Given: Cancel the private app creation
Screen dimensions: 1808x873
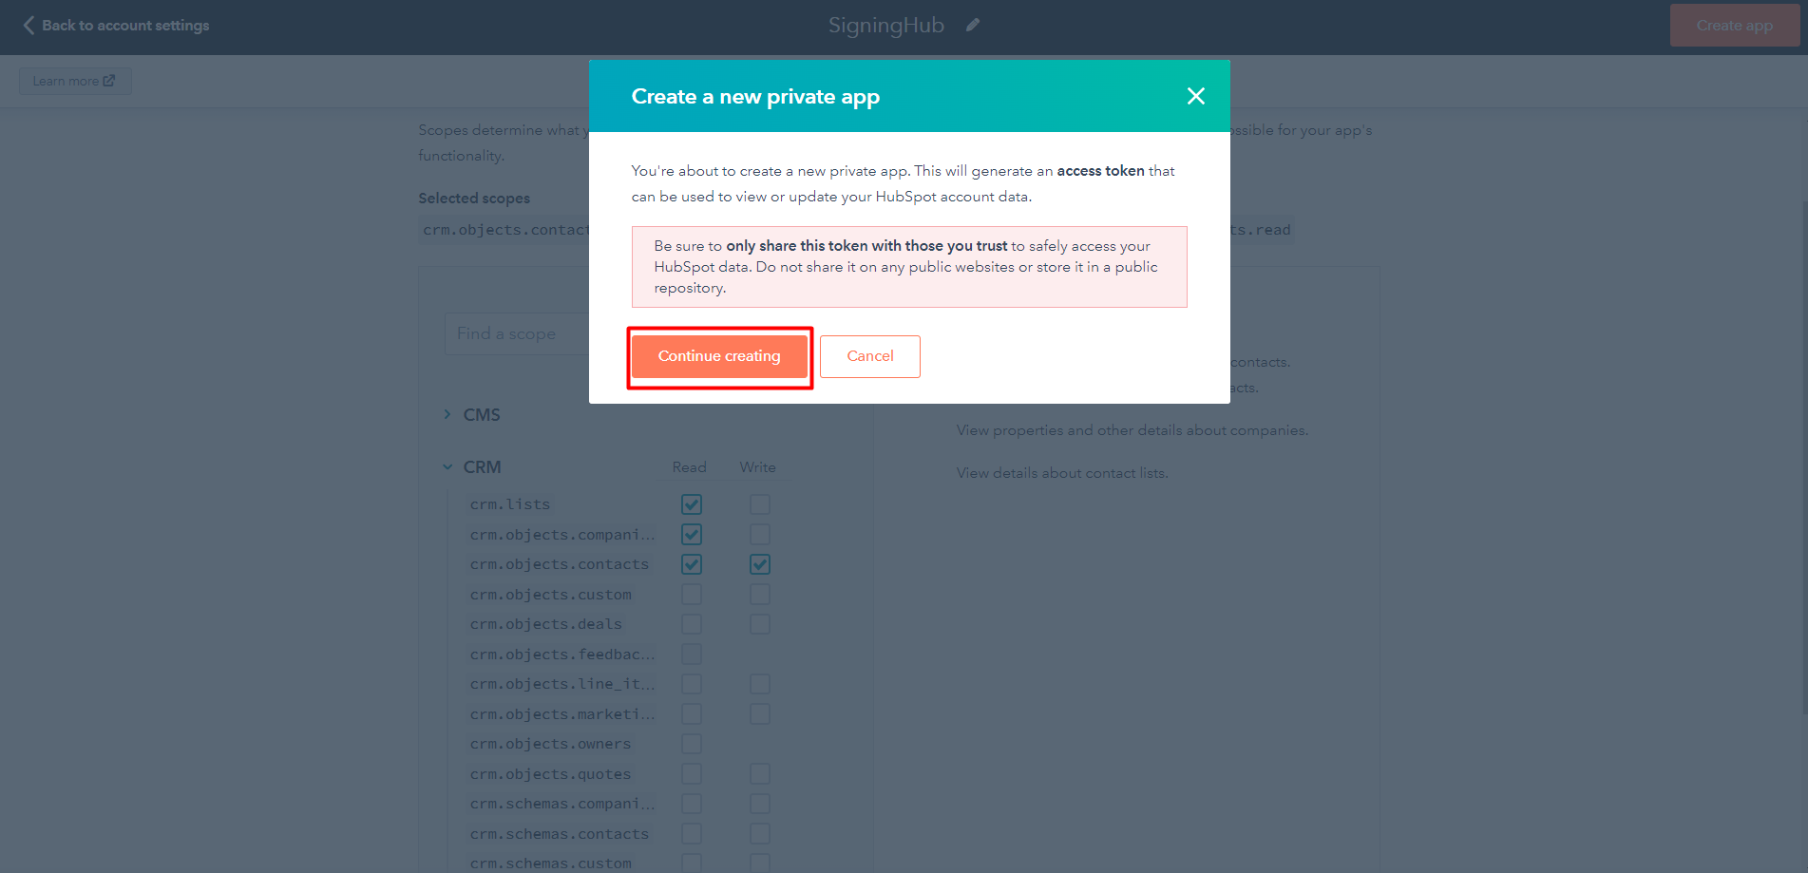Looking at the screenshot, I should coord(870,356).
